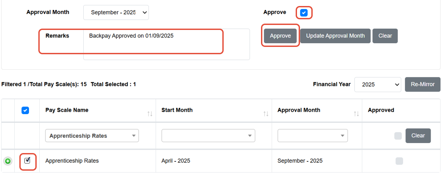
Task: Open the Start Month filter dropdown
Action: [208, 136]
